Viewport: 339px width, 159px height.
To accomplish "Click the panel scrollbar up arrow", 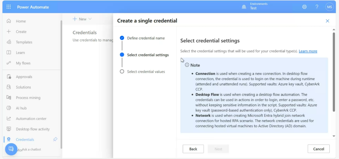I will click(x=334, y=29).
